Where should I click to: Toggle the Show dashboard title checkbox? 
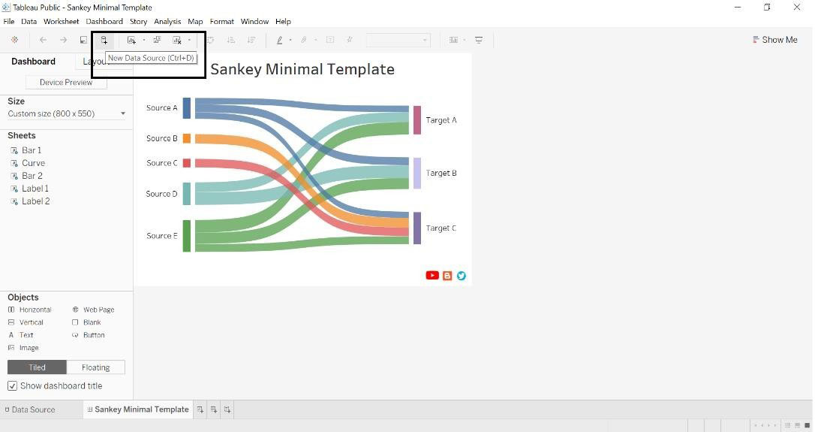[13, 386]
